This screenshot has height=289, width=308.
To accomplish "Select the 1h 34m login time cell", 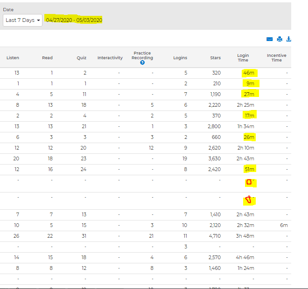I will [246, 126].
